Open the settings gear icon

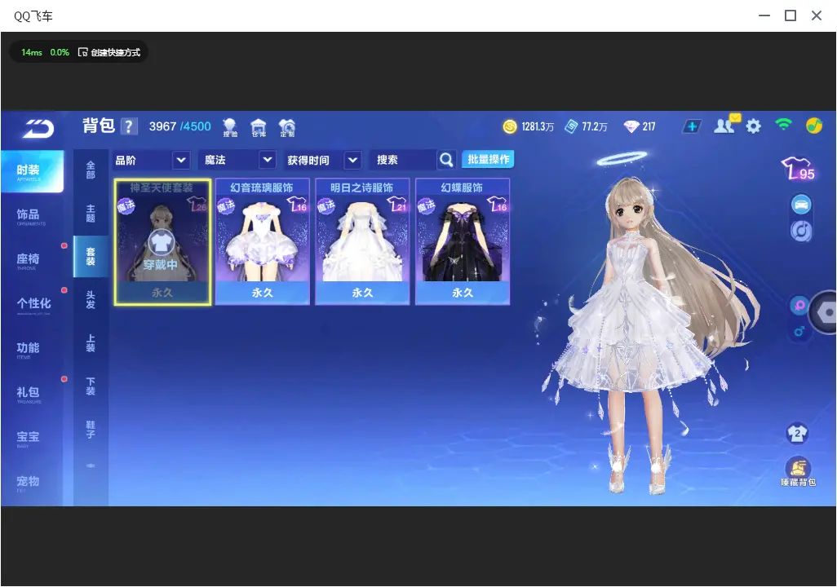click(x=753, y=126)
